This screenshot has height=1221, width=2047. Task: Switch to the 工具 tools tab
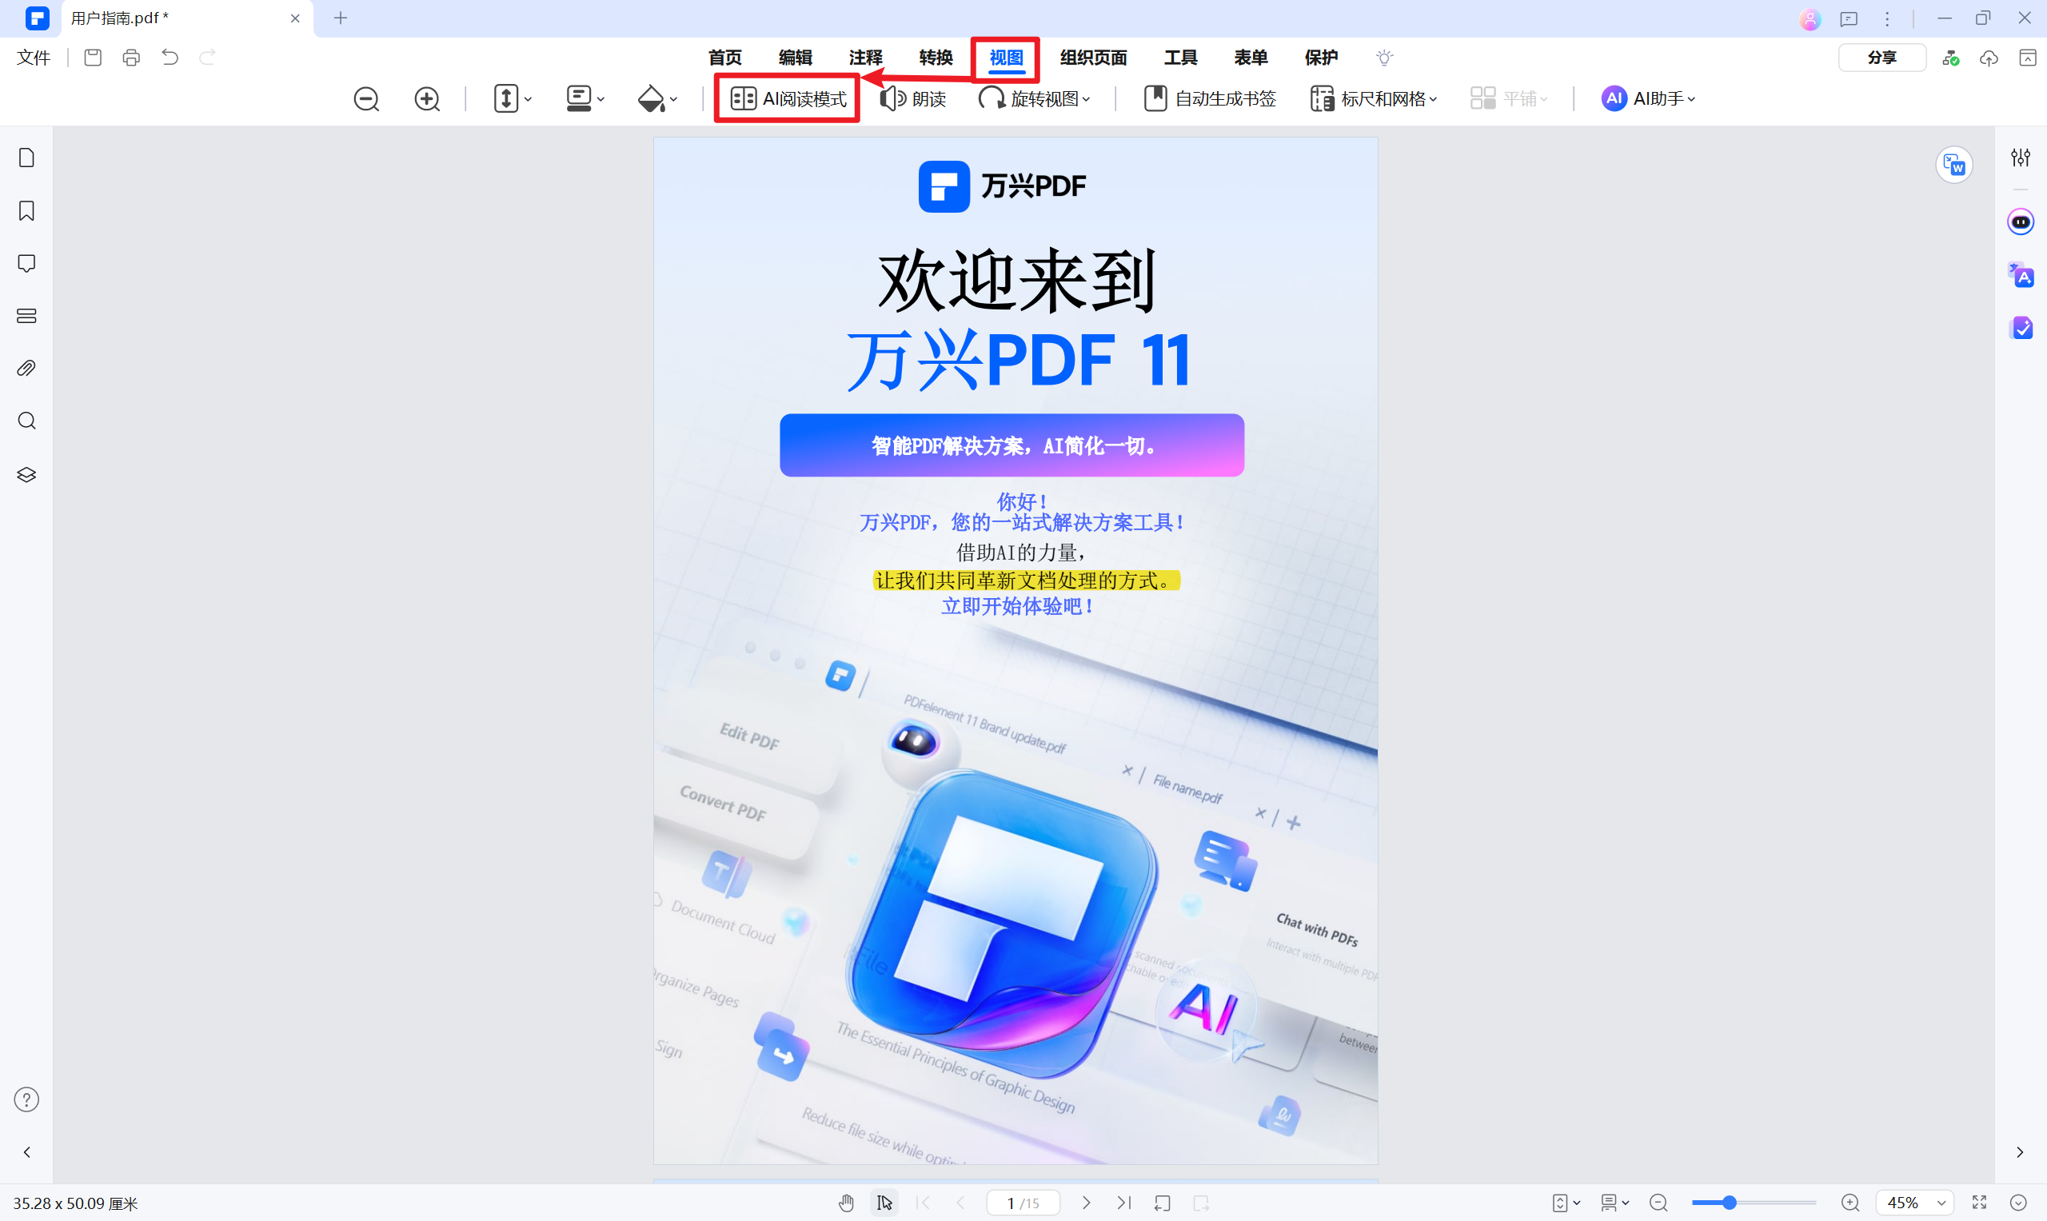(1181, 58)
